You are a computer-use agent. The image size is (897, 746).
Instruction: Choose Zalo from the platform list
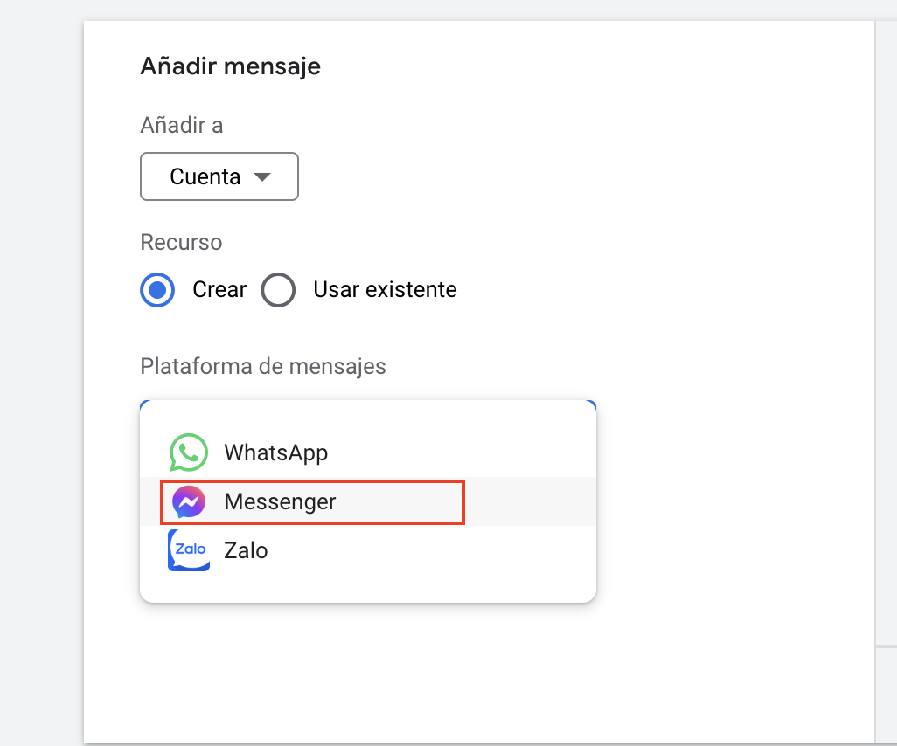pos(247,550)
